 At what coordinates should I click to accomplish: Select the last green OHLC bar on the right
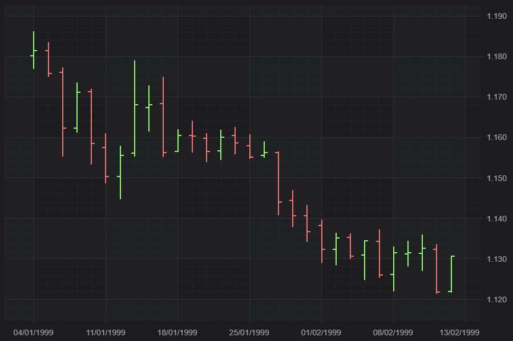coord(451,274)
